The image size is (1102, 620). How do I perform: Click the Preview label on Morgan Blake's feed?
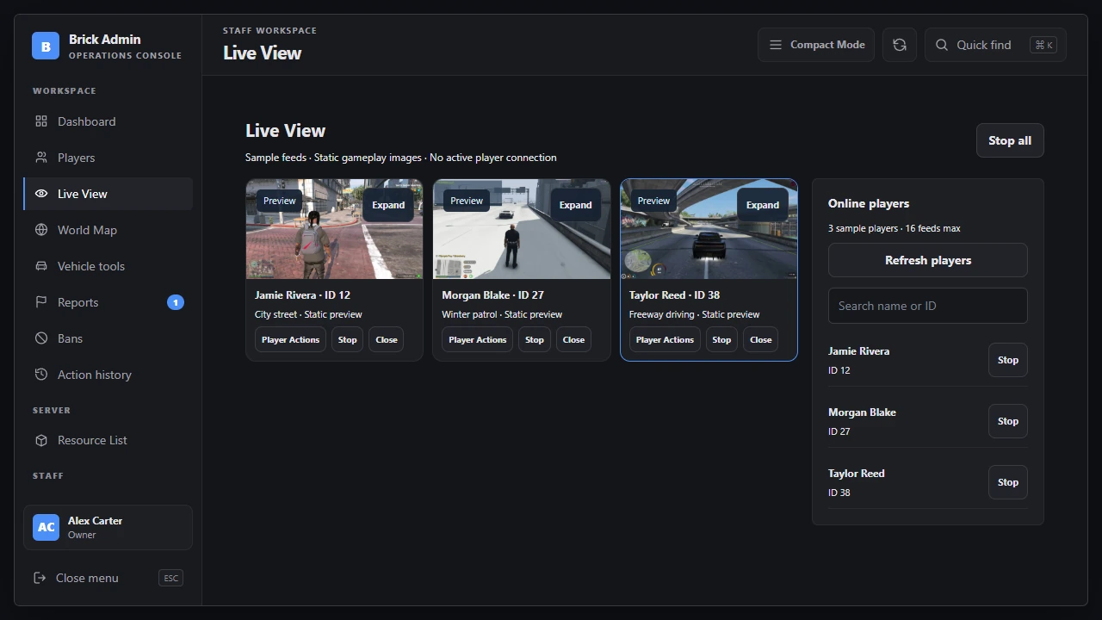click(467, 201)
